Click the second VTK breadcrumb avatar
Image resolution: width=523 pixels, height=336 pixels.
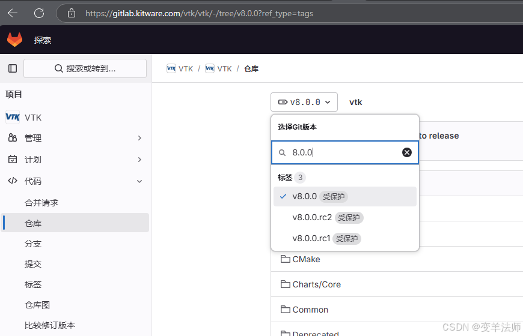(x=210, y=68)
